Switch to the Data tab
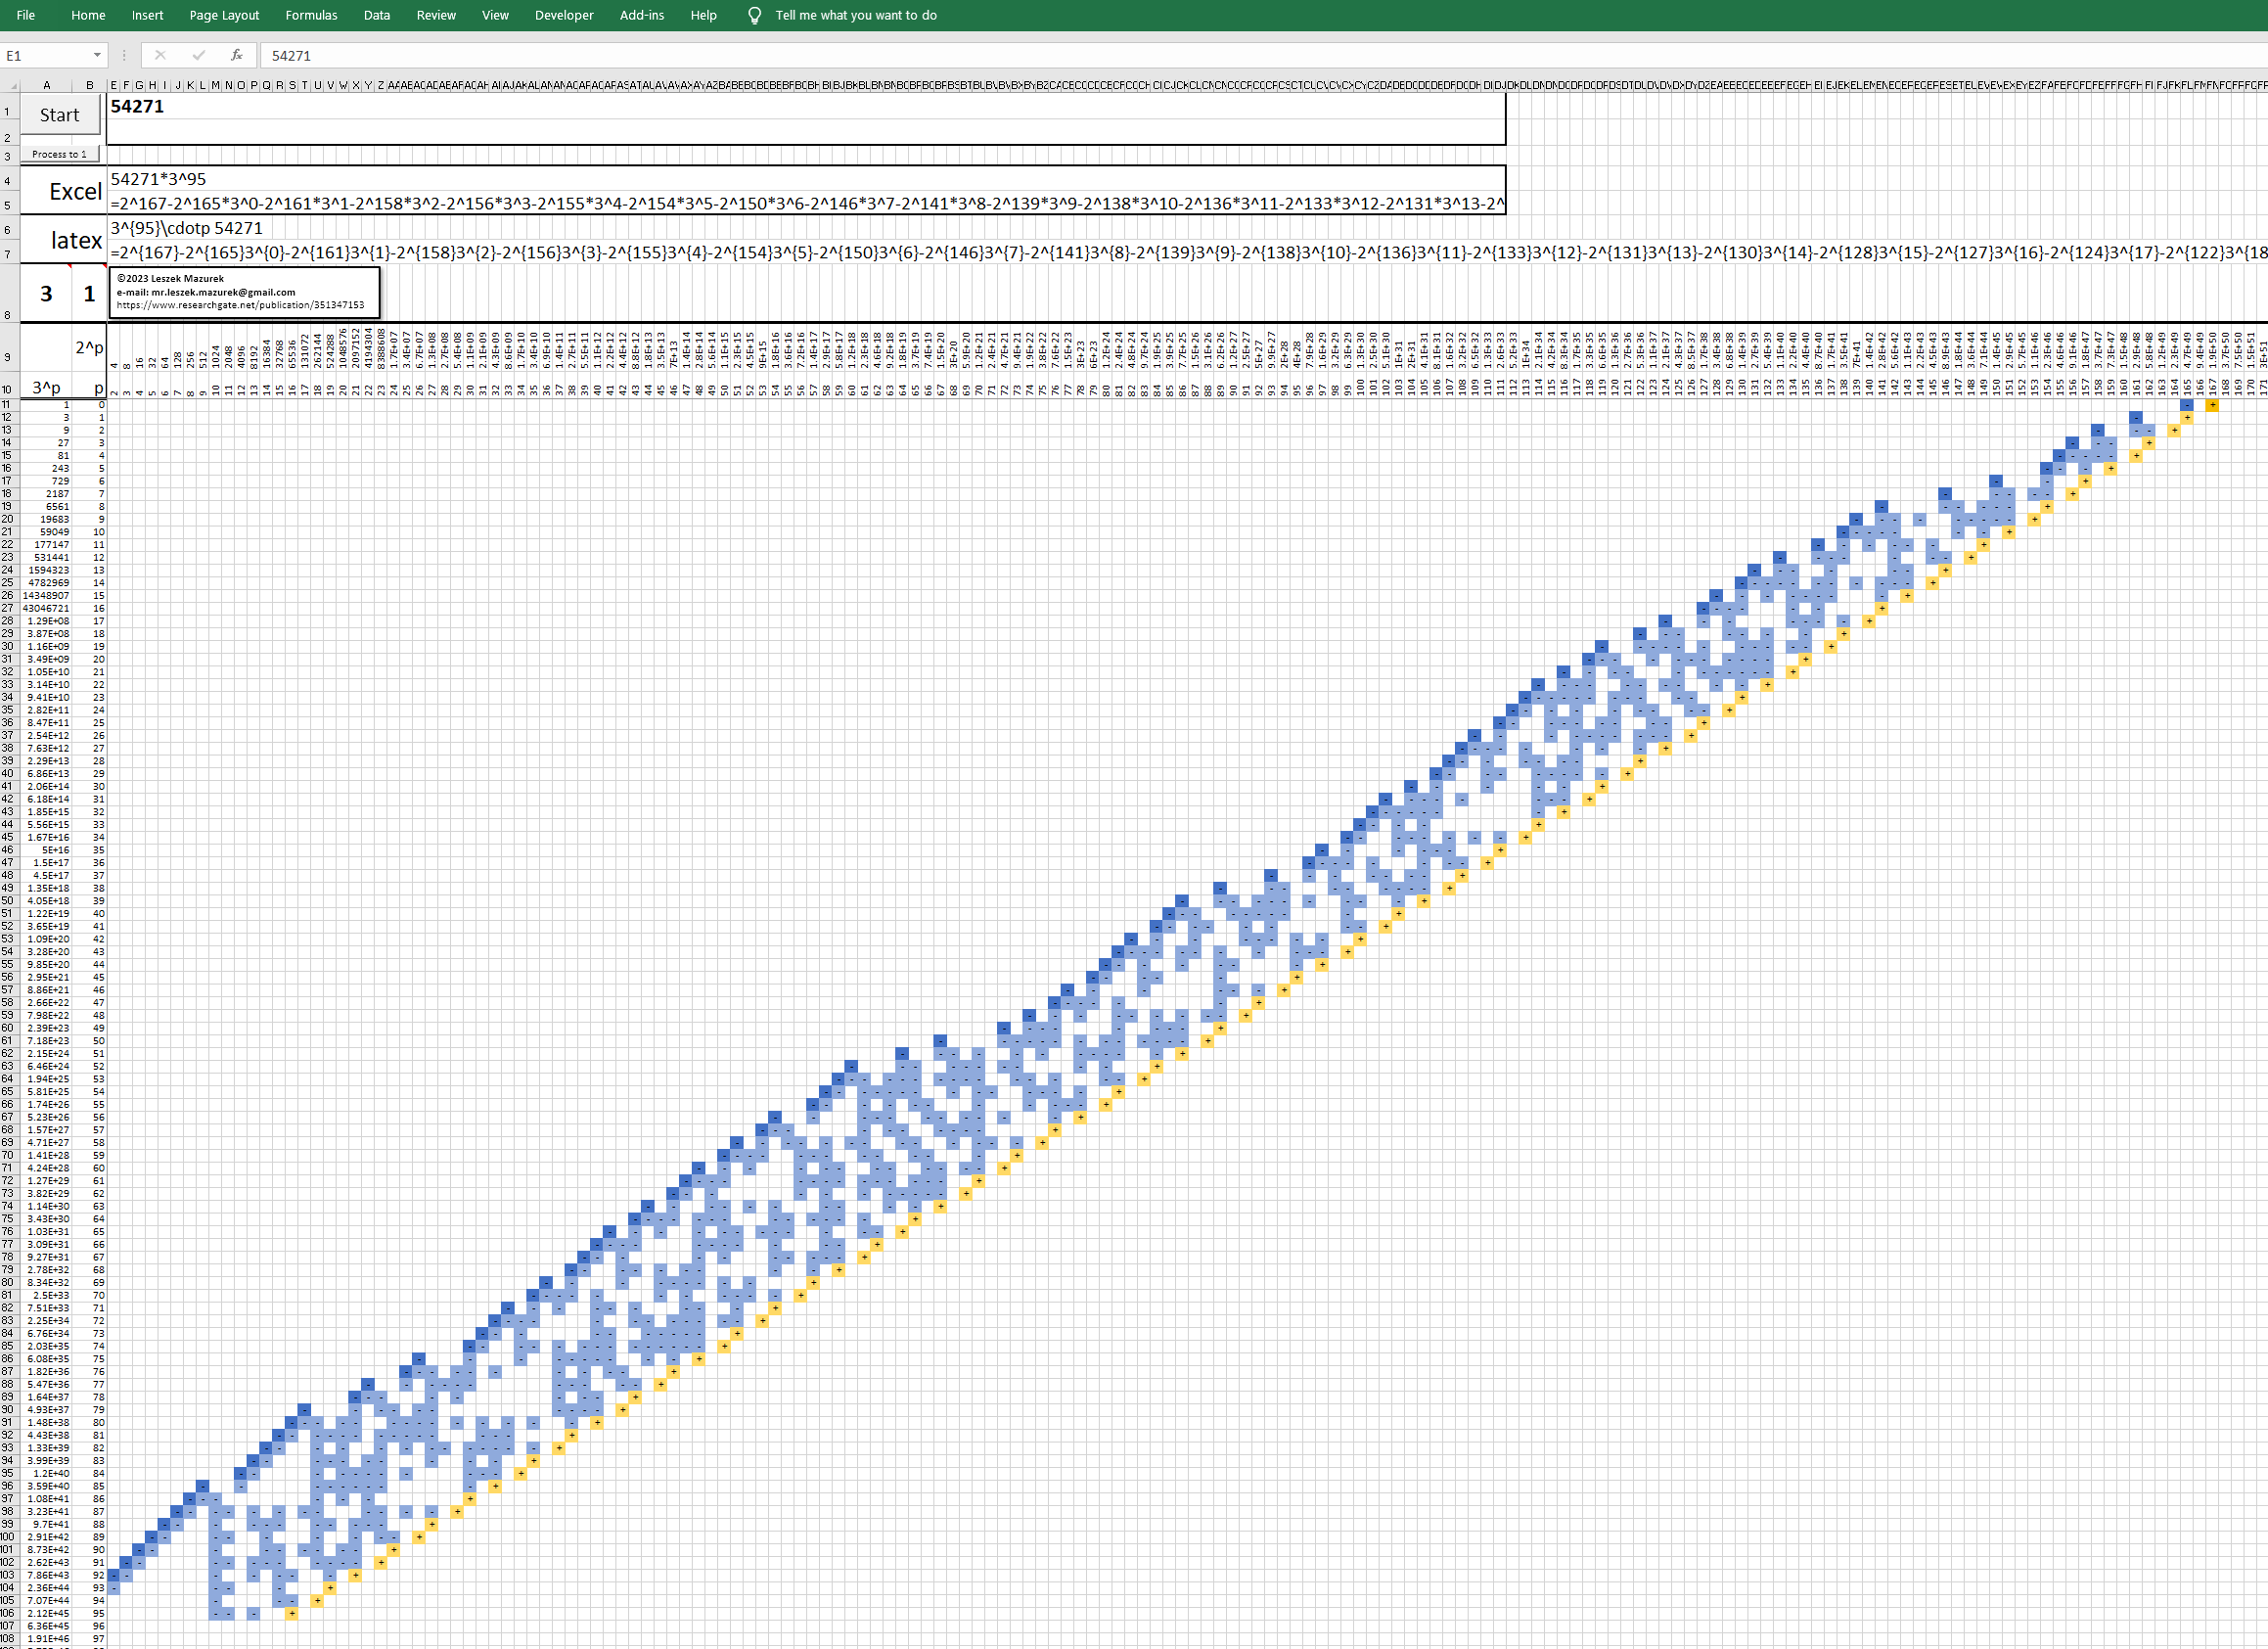Viewport: 2268px width, 1649px height. (x=377, y=15)
